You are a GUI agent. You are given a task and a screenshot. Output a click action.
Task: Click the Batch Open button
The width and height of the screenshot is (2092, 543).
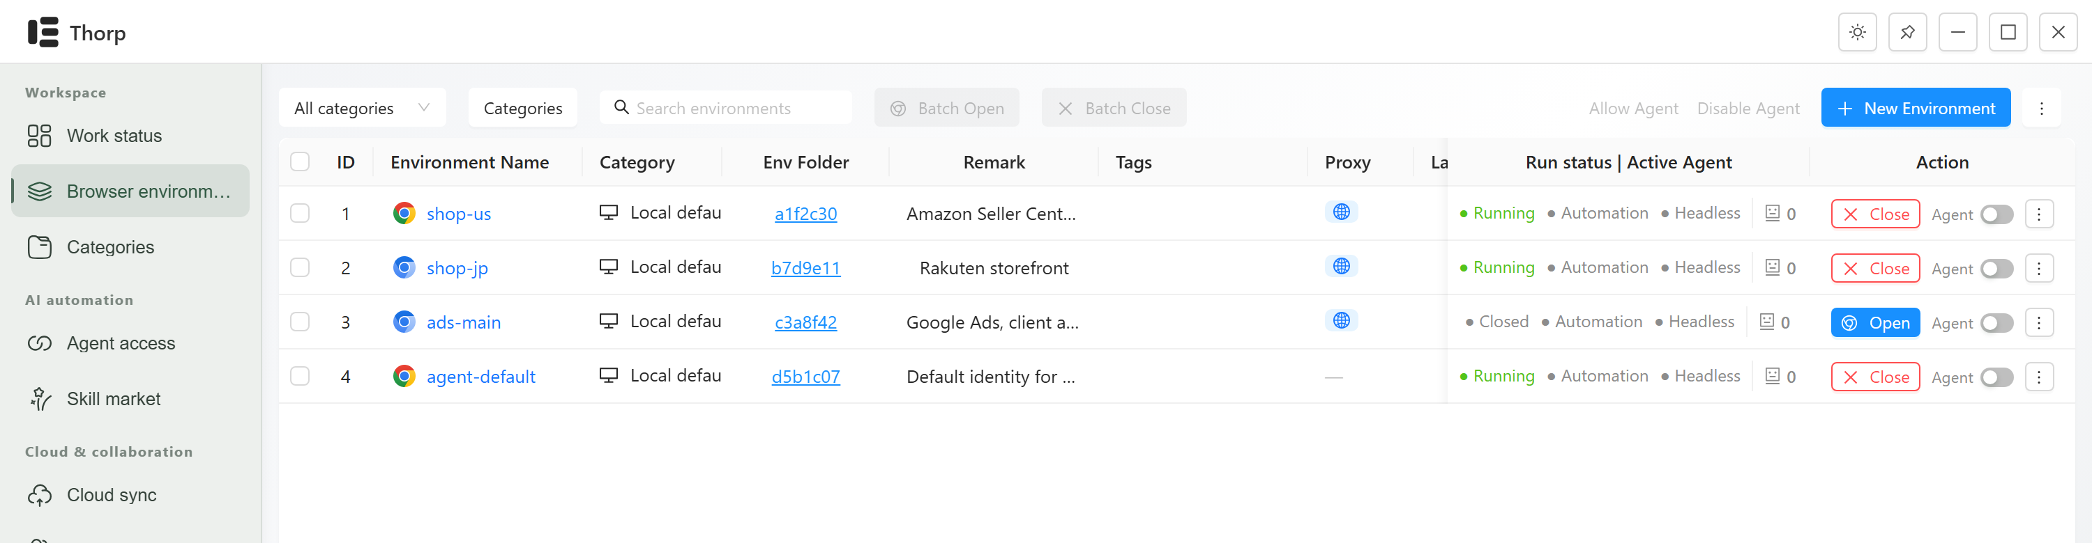pyautogui.click(x=946, y=108)
